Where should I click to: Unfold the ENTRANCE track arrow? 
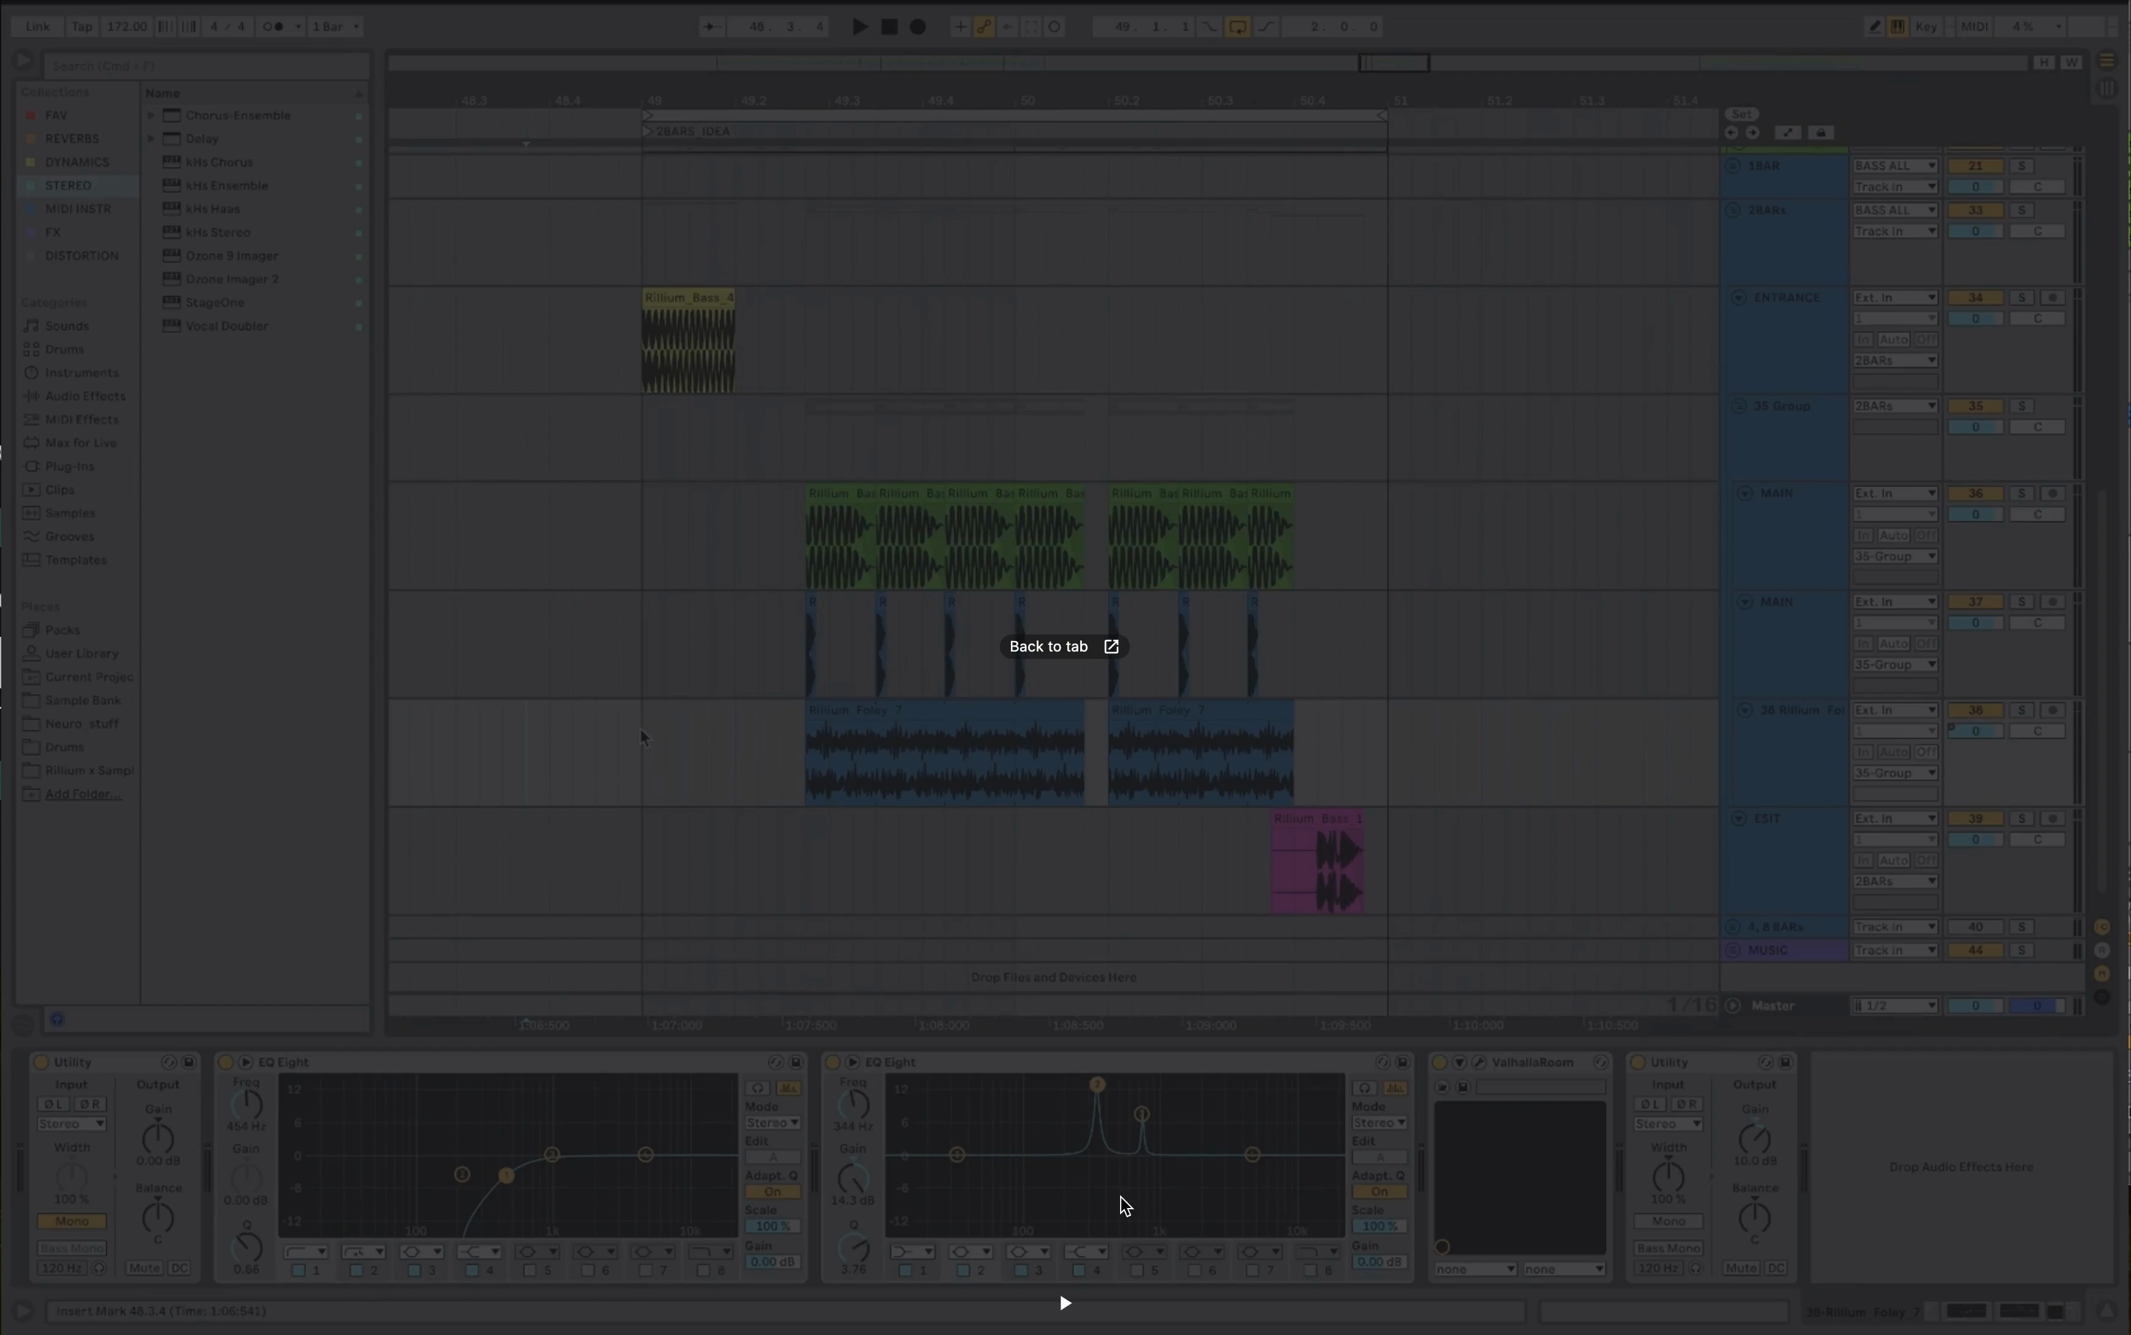[x=1738, y=298]
